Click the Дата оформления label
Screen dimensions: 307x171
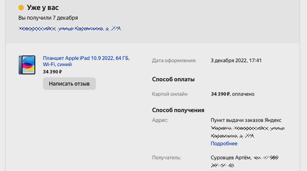coord(174,60)
